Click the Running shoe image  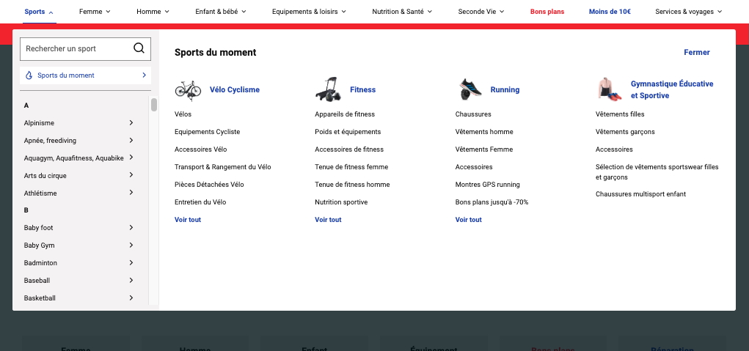(x=469, y=89)
